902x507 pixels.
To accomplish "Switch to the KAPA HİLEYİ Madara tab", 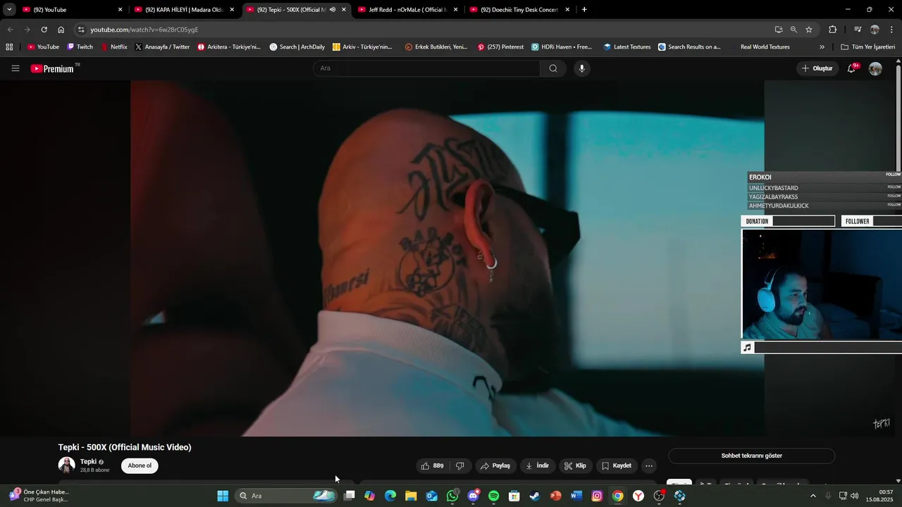I will pos(183,10).
